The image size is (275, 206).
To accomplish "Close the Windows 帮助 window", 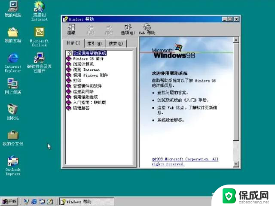I will (x=236, y=19).
